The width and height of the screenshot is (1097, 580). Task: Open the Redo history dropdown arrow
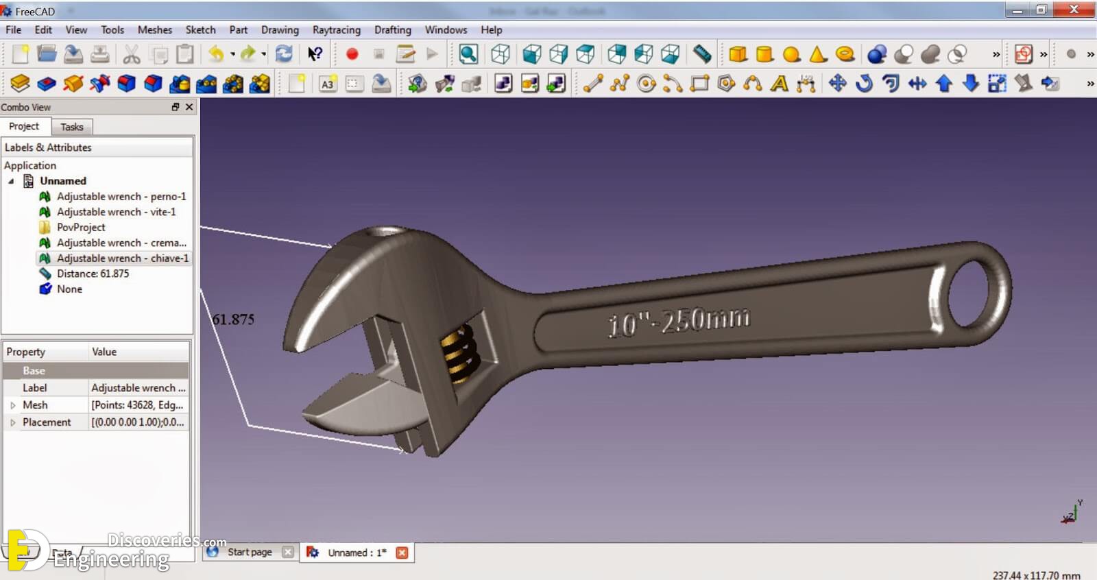(263, 53)
